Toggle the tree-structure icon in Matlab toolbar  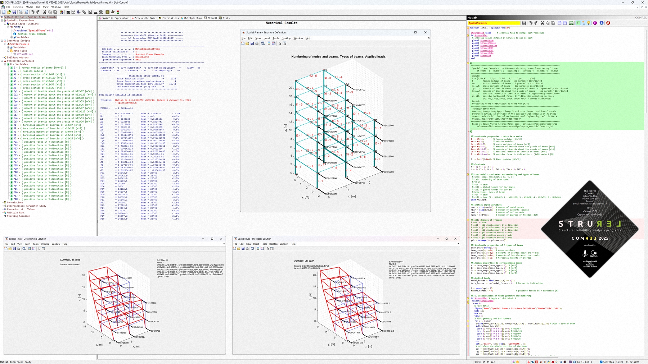(x=583, y=23)
